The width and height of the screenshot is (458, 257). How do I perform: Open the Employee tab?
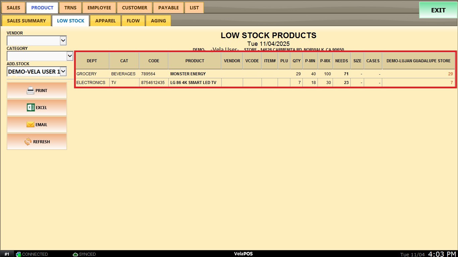click(99, 8)
